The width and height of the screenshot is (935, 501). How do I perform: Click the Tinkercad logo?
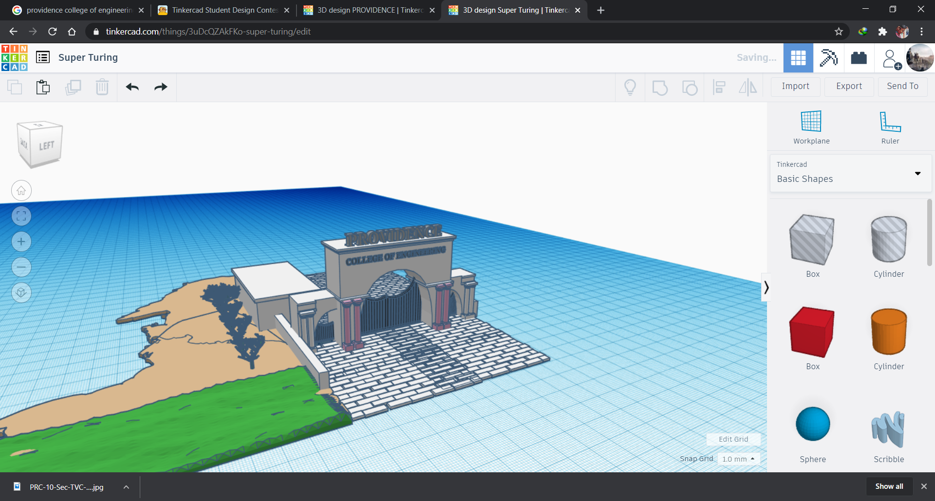(x=15, y=58)
